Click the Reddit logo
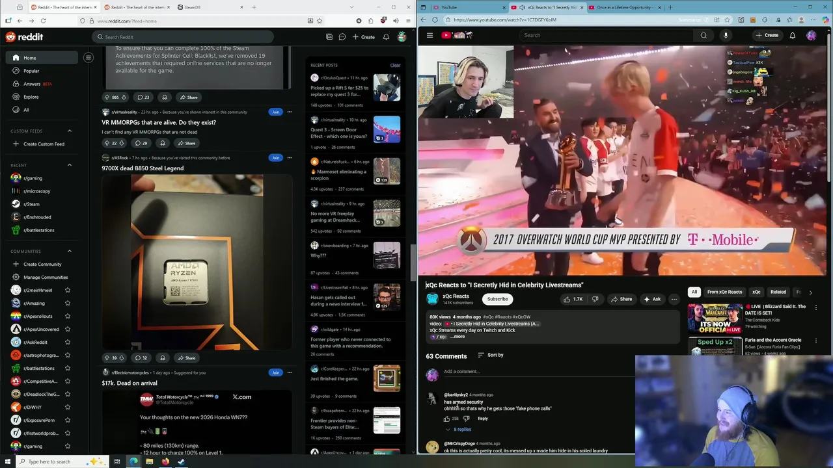This screenshot has width=833, height=468. (x=24, y=37)
